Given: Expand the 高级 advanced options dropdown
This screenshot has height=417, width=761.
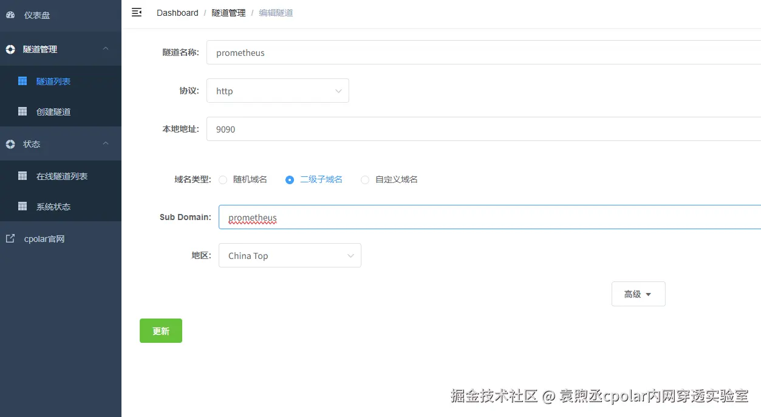Looking at the screenshot, I should pos(638,294).
